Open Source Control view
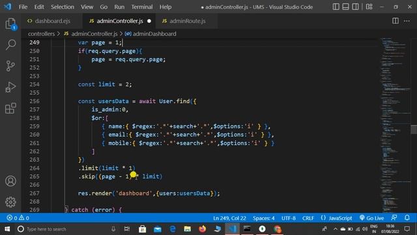The width and height of the screenshot is (417, 235). pos(10,66)
